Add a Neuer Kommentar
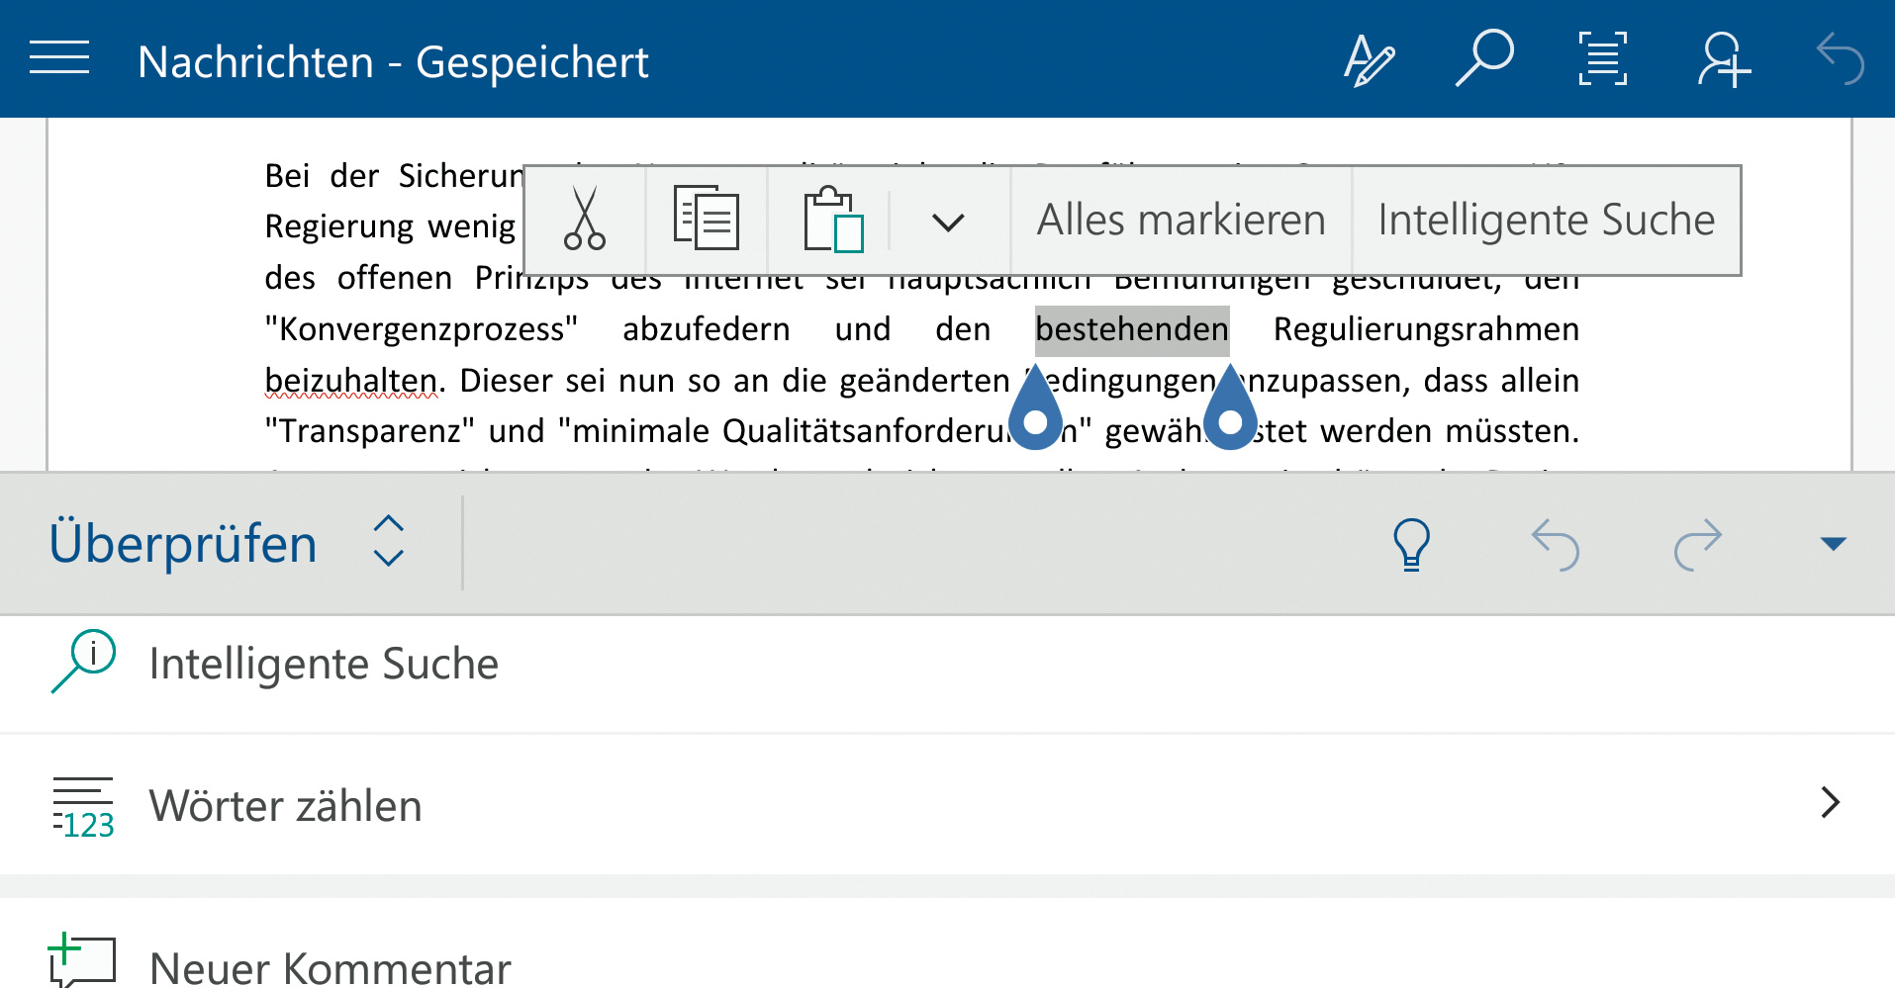 tap(330, 965)
